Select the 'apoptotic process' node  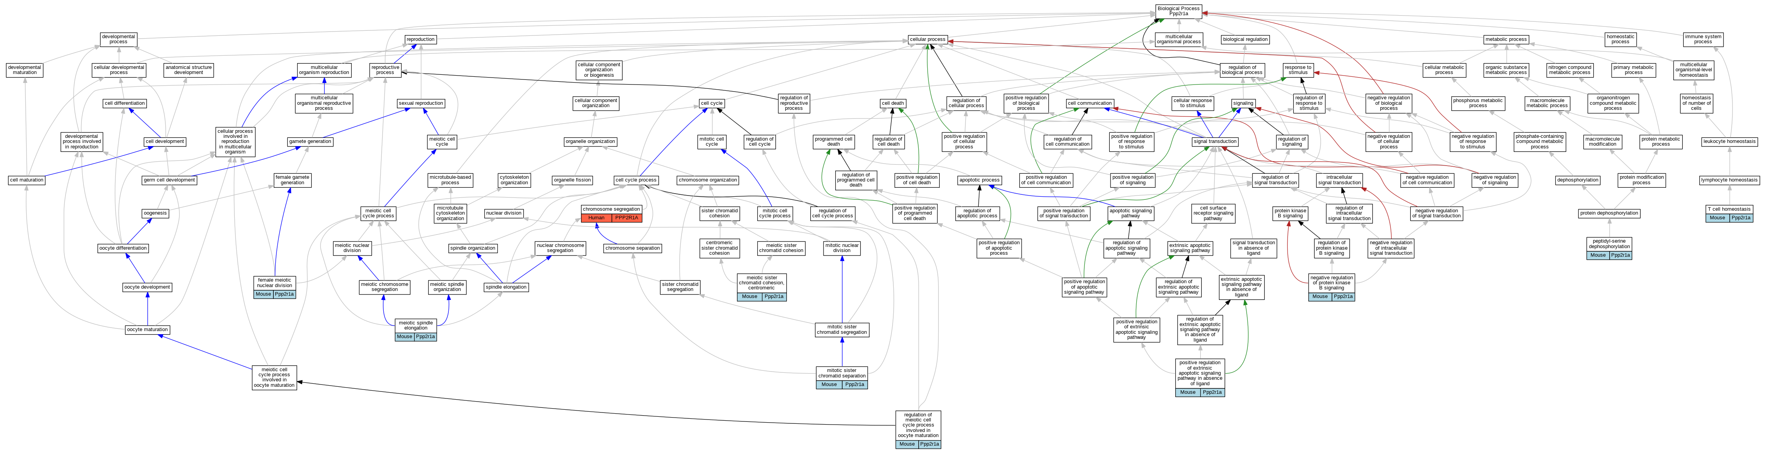[980, 180]
